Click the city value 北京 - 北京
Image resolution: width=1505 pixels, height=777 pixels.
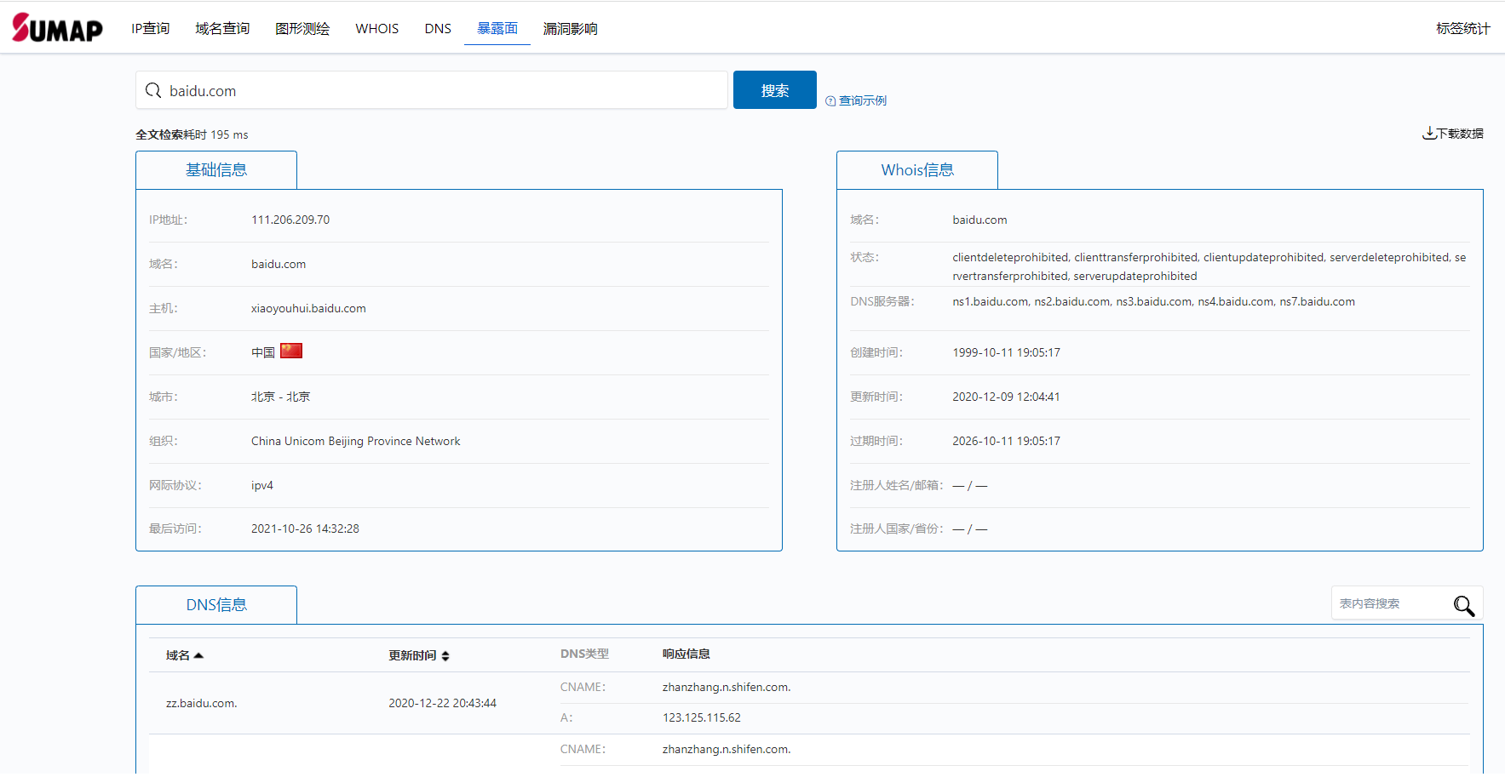click(281, 397)
